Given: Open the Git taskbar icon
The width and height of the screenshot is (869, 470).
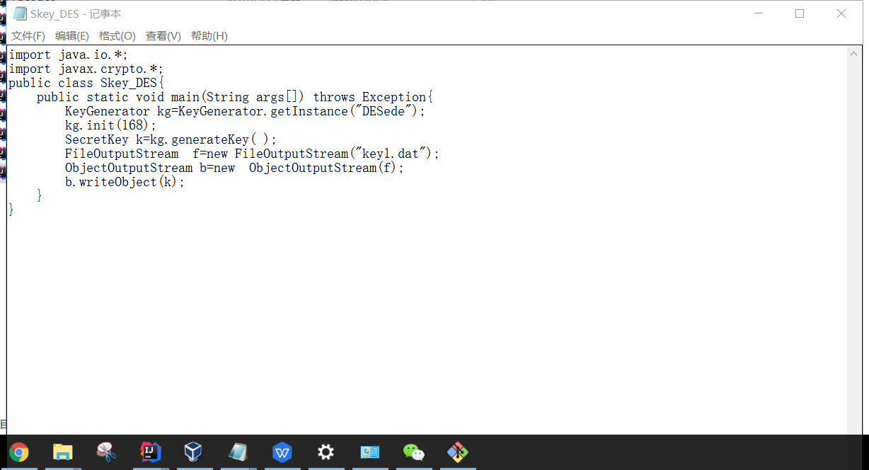Looking at the screenshot, I should tap(458, 452).
